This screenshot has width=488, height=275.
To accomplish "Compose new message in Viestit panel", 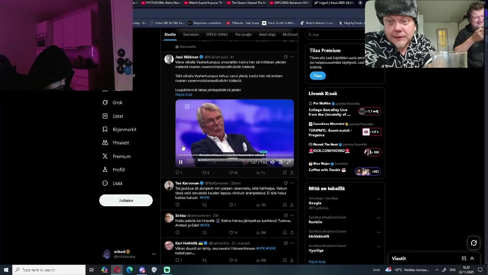I will pyautogui.click(x=464, y=259).
